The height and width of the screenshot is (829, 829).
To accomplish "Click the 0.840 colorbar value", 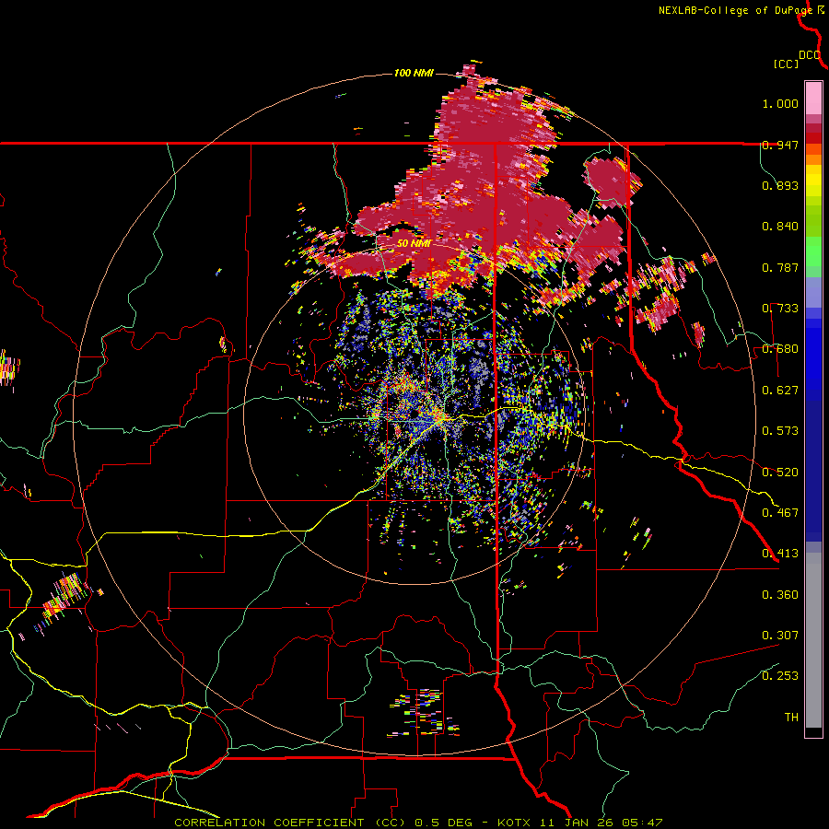I will (x=780, y=227).
